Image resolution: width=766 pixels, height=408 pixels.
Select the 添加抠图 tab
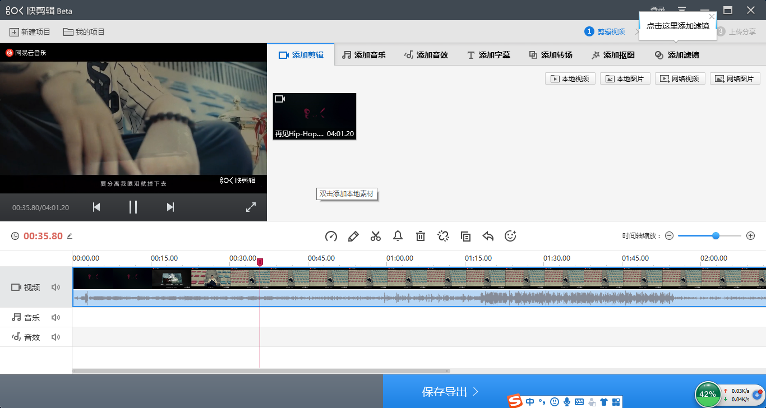[x=613, y=55]
